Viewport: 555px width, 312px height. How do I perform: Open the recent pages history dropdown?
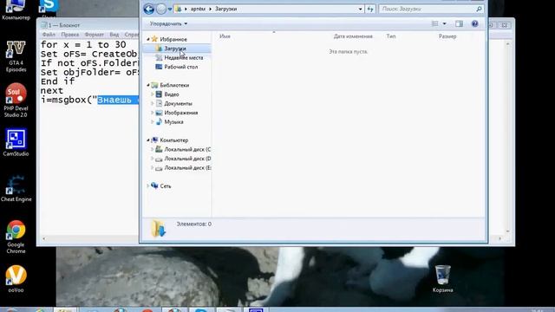[x=170, y=10]
